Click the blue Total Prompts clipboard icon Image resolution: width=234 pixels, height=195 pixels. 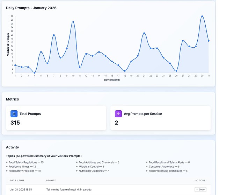[x=14, y=114]
